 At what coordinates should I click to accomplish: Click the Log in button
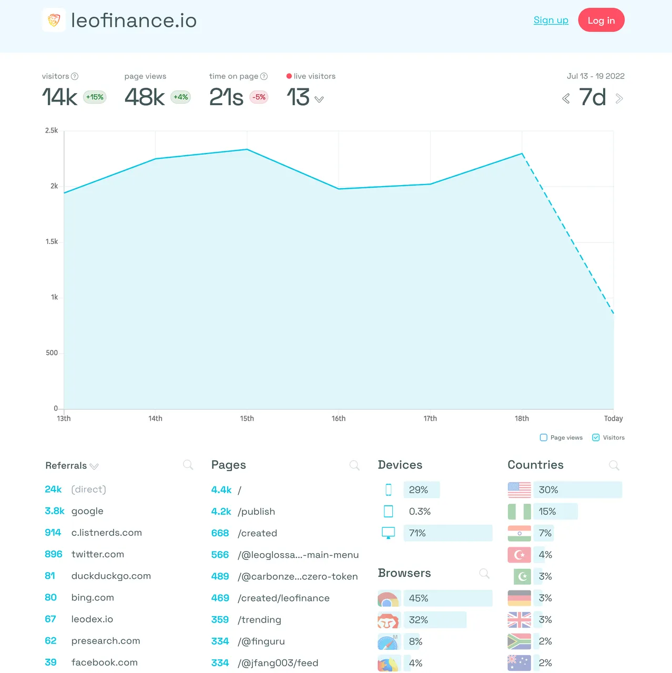(x=601, y=20)
